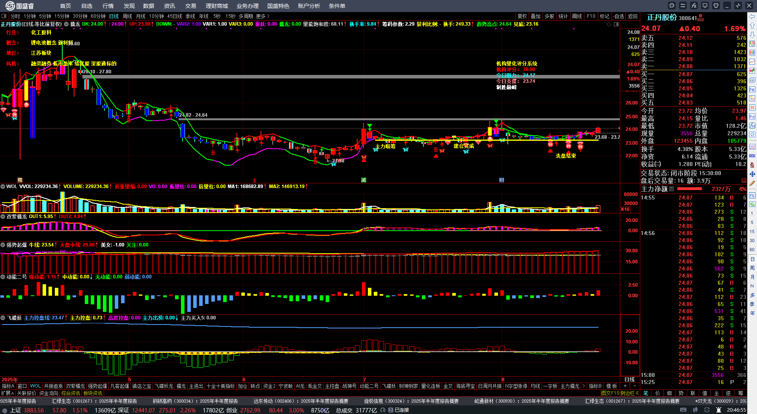Collapse the 动能二号 indicator panel triangle
This screenshot has width=757, height=414.
coord(3,277)
